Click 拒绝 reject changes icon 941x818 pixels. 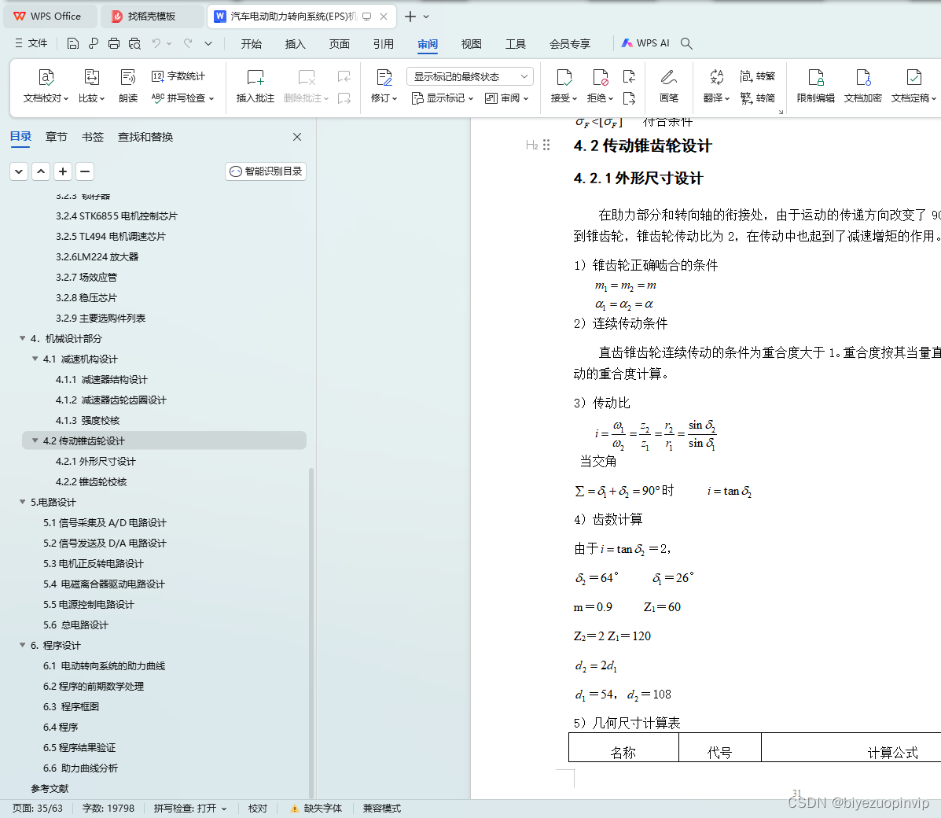tap(600, 85)
